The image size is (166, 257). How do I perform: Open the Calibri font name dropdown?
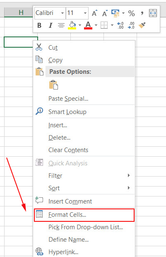click(63, 13)
